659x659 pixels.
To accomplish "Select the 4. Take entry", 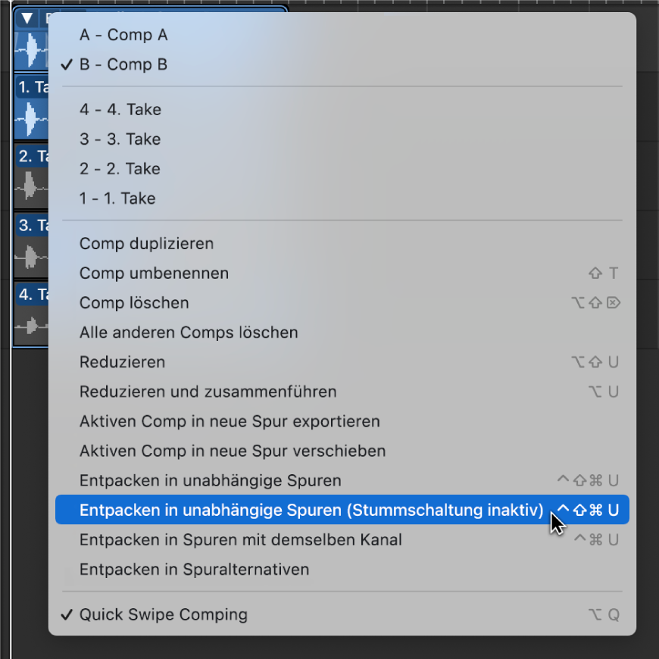I will click(x=120, y=109).
